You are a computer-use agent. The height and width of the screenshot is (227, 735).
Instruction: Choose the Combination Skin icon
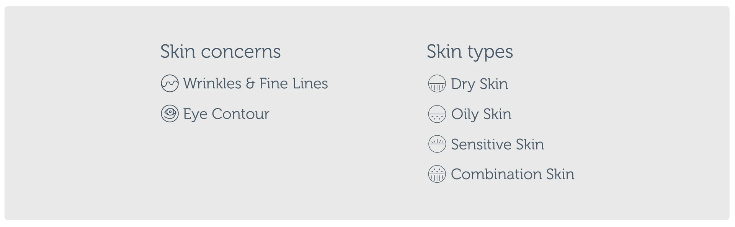click(x=437, y=174)
